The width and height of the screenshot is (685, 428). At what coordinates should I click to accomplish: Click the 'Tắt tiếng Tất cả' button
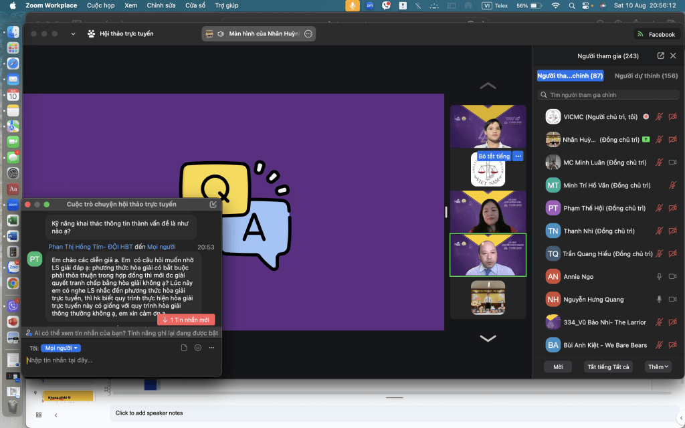(x=608, y=366)
